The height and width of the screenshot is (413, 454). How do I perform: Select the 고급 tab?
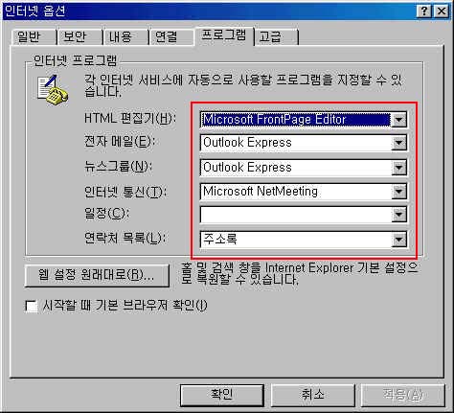point(277,37)
